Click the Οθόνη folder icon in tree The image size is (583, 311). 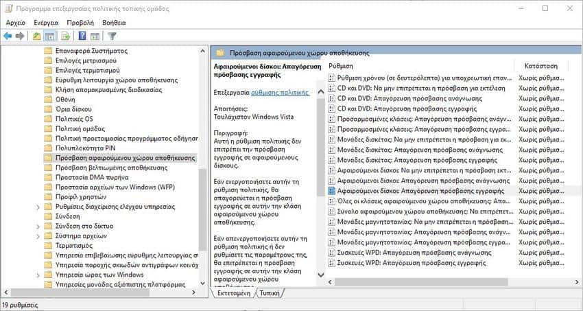tap(48, 99)
